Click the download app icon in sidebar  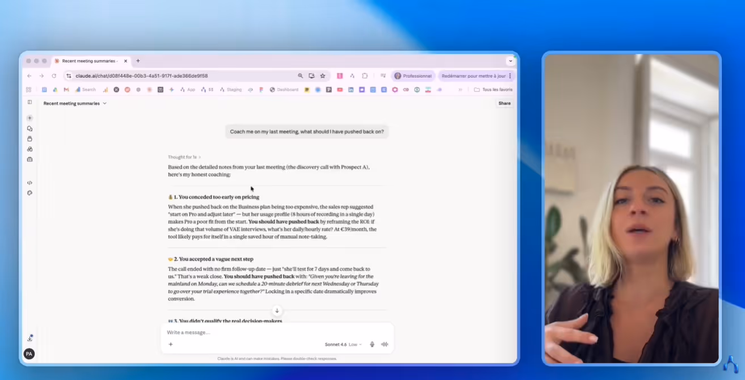[x=30, y=338]
